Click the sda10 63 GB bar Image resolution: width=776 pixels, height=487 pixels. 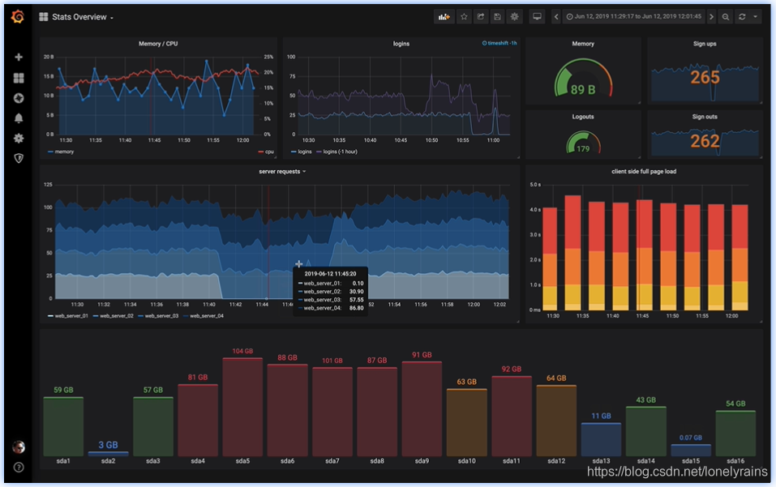(x=467, y=422)
